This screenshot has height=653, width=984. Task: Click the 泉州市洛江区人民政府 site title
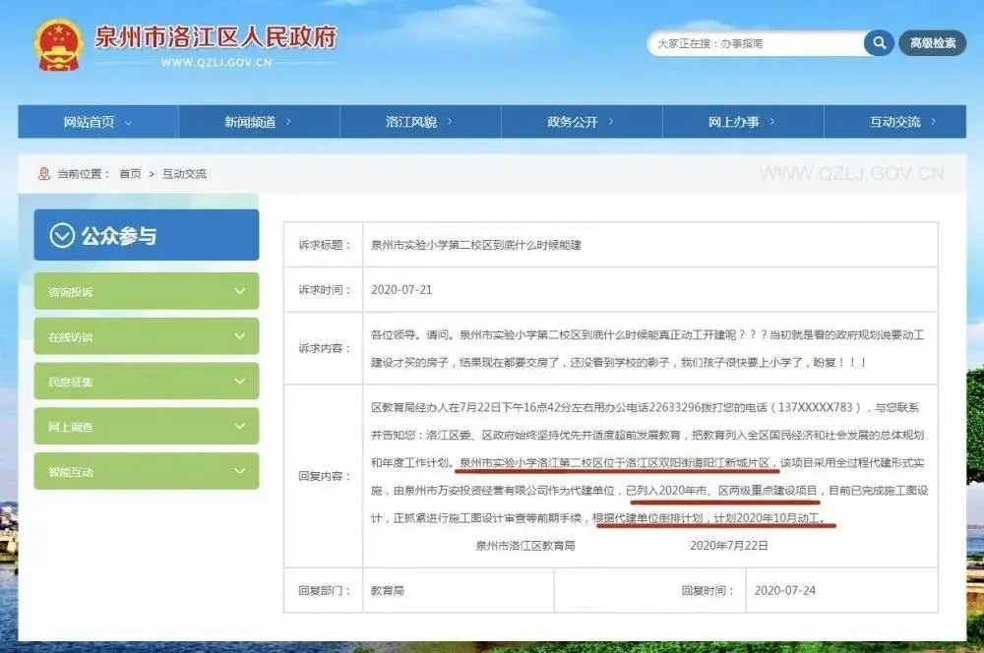[x=215, y=37]
